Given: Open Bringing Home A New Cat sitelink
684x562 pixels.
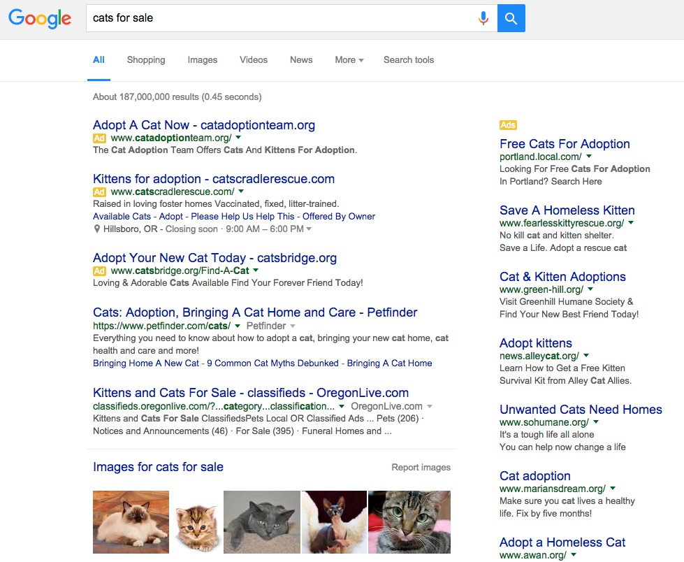Looking at the screenshot, I should [x=146, y=363].
